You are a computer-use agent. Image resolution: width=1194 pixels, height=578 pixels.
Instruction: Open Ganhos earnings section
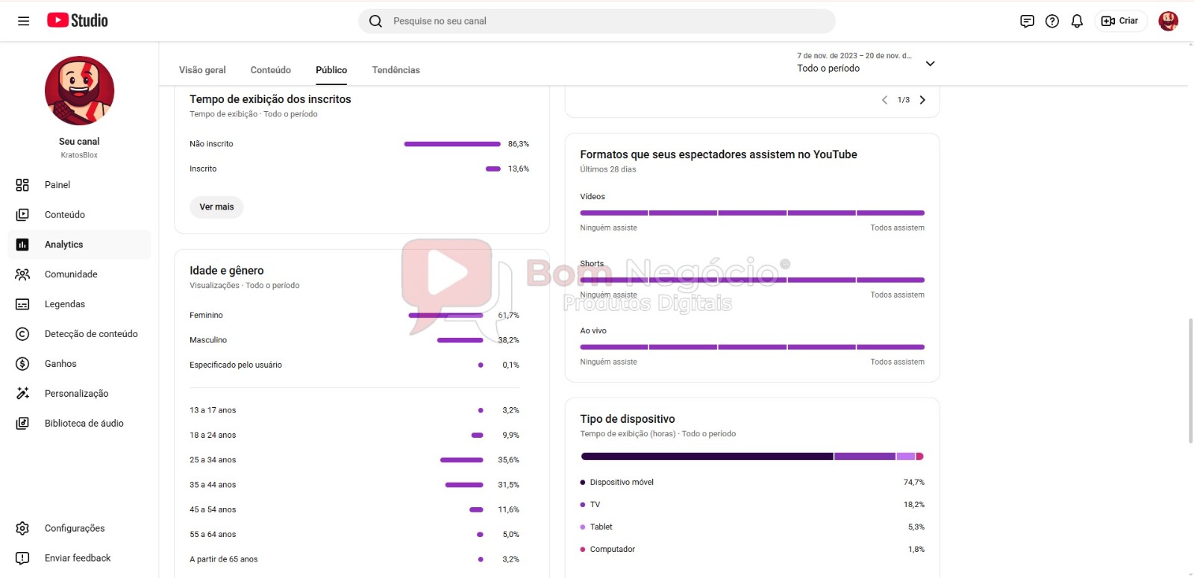[x=60, y=364]
